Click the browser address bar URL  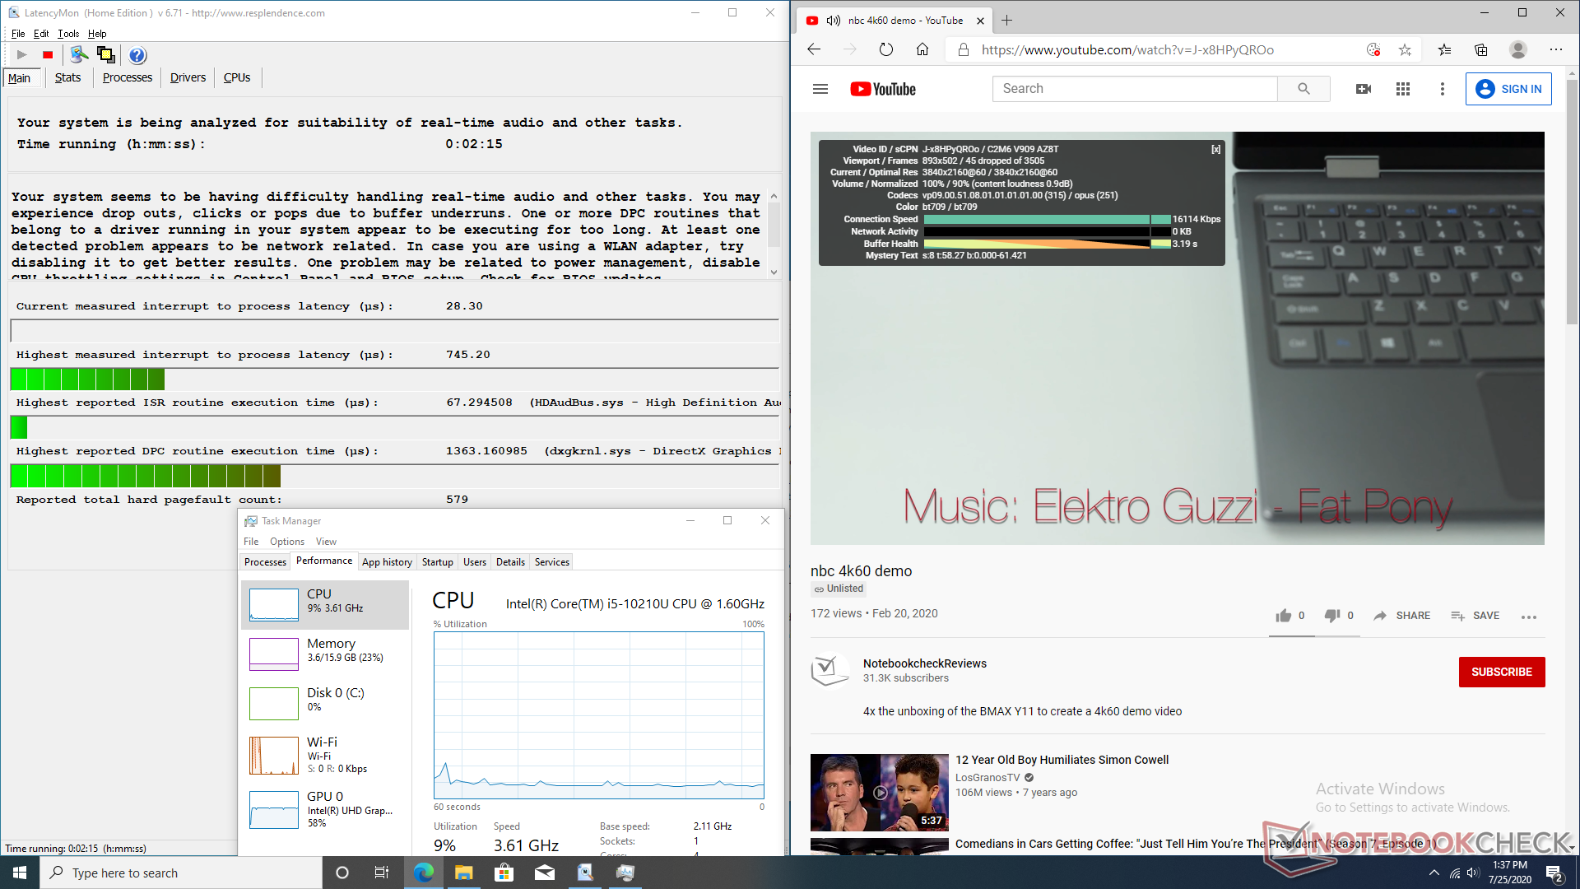tap(1127, 50)
